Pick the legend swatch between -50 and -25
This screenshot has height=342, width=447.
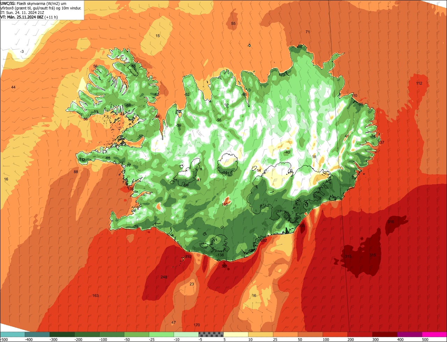point(136,334)
